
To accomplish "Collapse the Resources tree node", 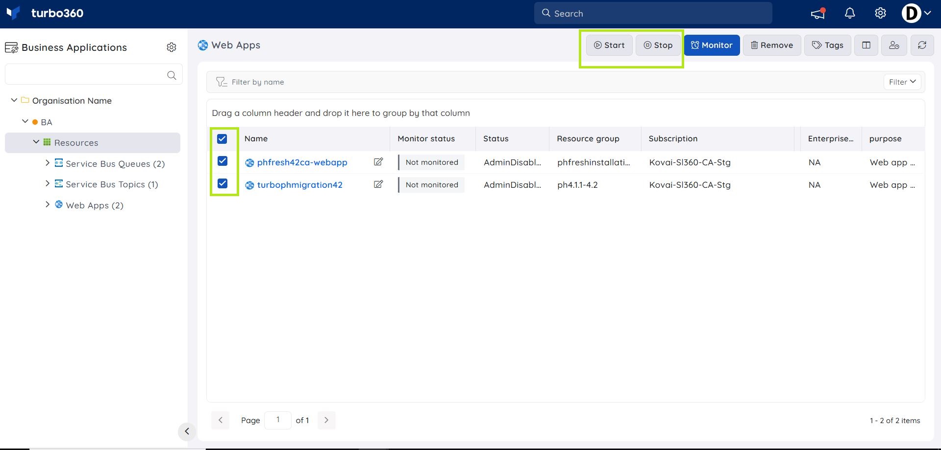I will pos(36,142).
